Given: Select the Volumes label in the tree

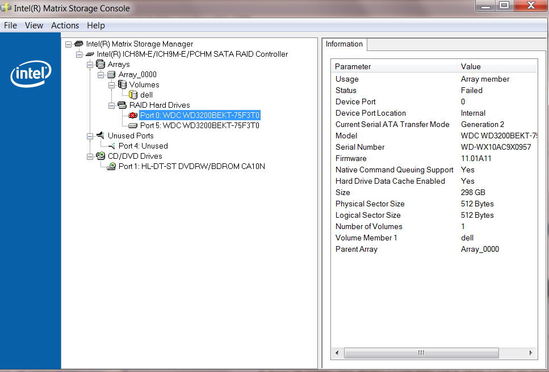Looking at the screenshot, I should point(144,84).
